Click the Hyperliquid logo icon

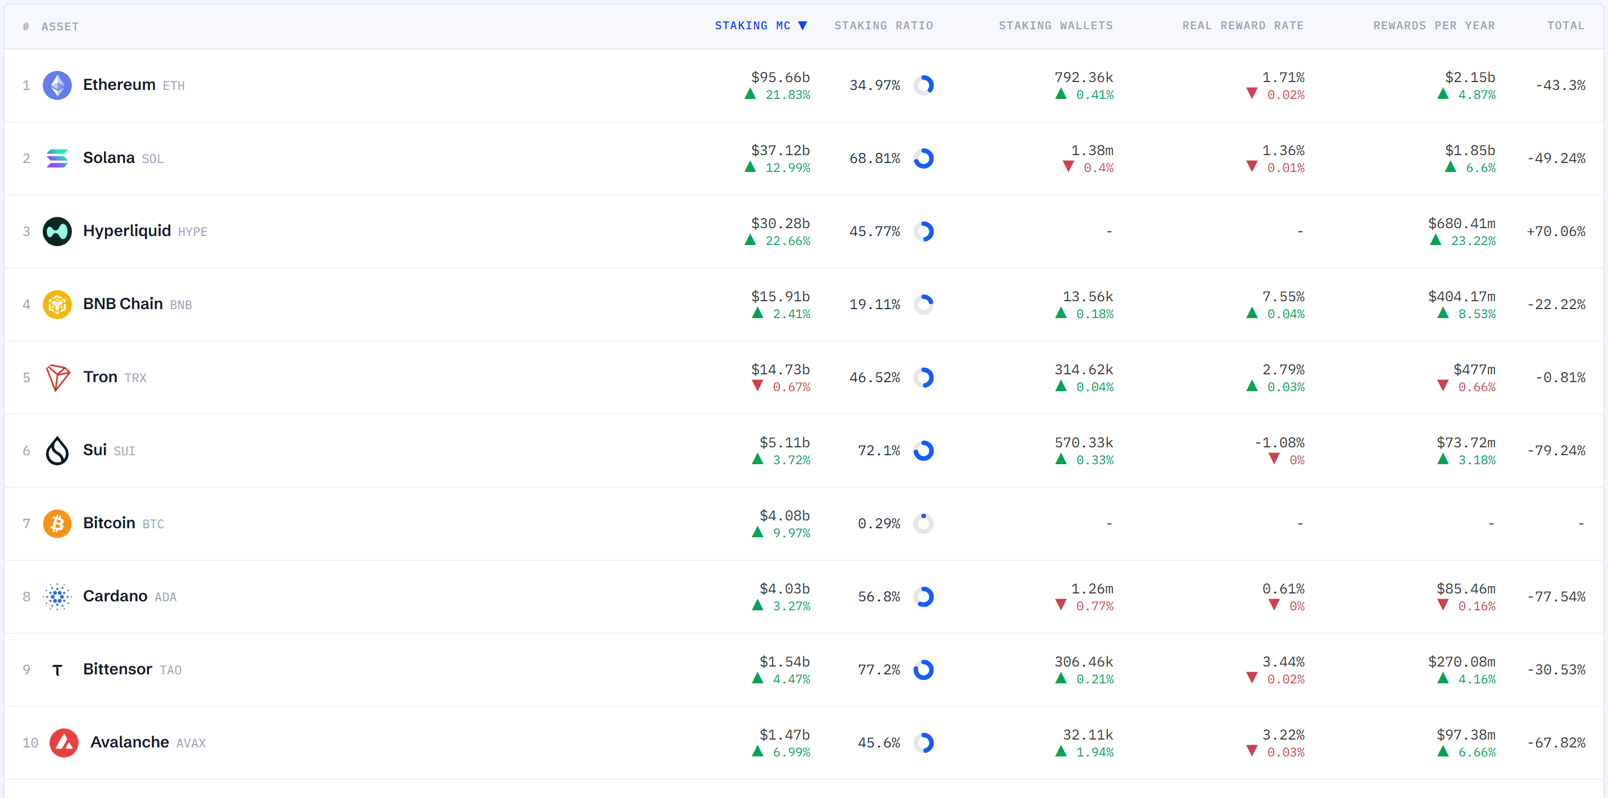pyautogui.click(x=57, y=232)
